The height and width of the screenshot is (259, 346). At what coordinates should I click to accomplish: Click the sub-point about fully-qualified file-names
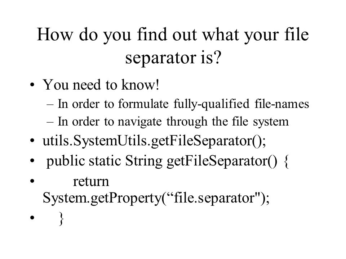pyautogui.click(x=183, y=104)
